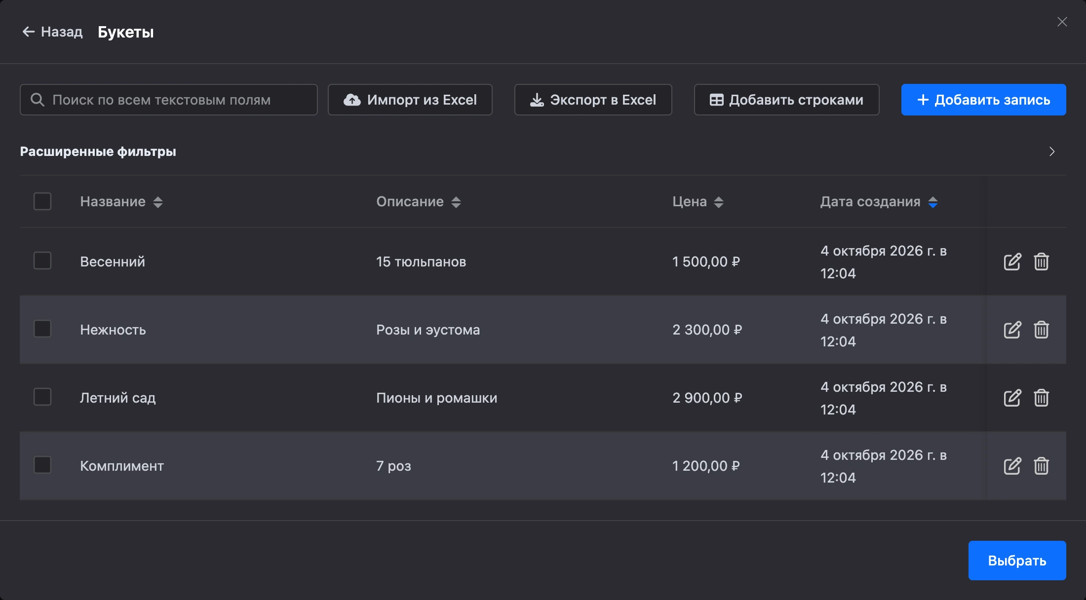
Task: Sort the list by Название
Action: (121, 202)
